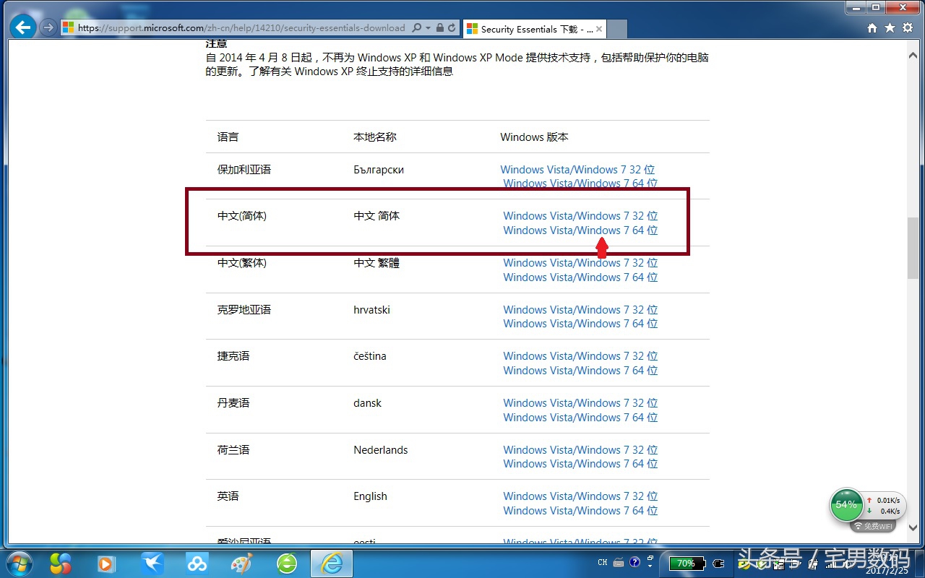Click the battery 70% indicator for power options
The width and height of the screenshot is (925, 578).
[x=685, y=564]
